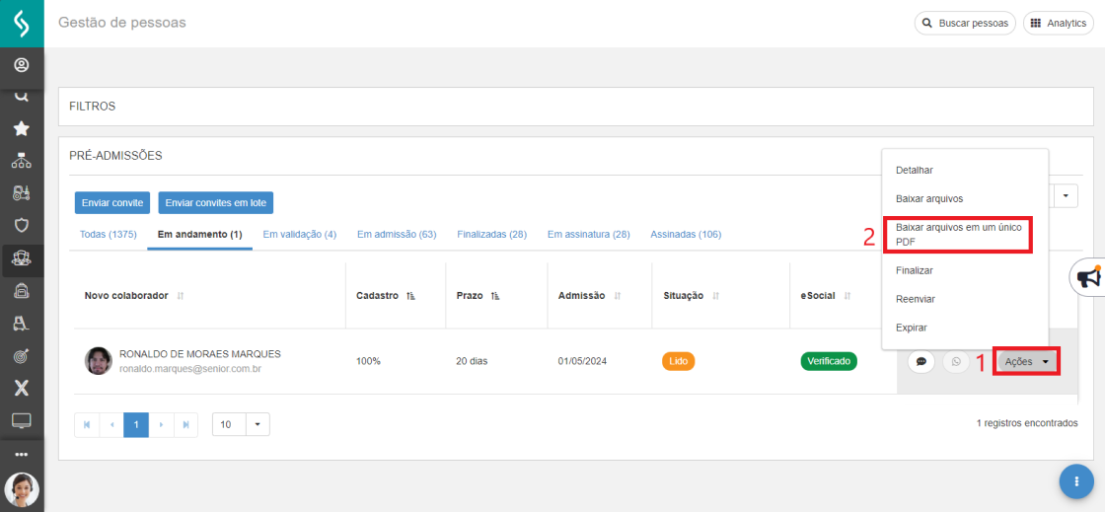Viewport: 1105px width, 512px height.
Task: Open chat message icon for Ronaldo
Action: click(x=921, y=361)
